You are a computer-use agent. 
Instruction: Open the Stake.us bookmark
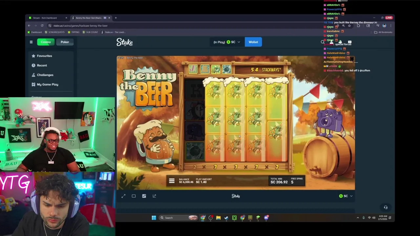click(x=113, y=32)
